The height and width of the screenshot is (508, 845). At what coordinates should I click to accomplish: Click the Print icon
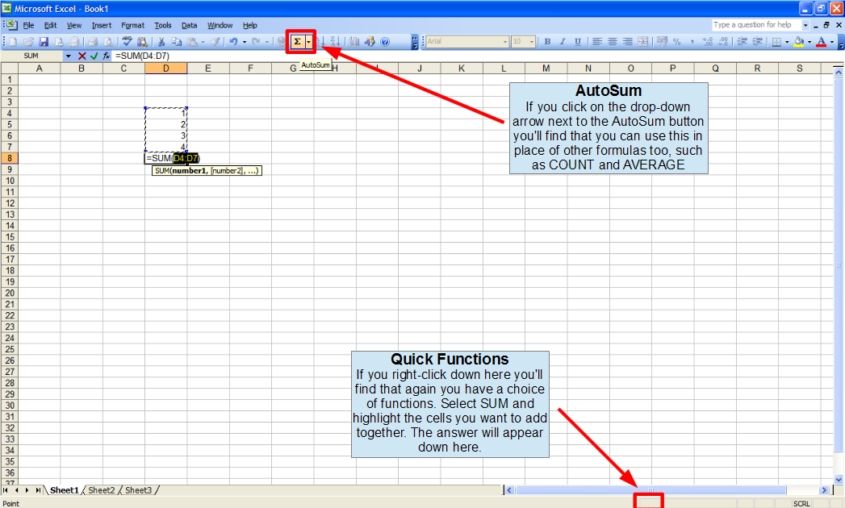93,41
